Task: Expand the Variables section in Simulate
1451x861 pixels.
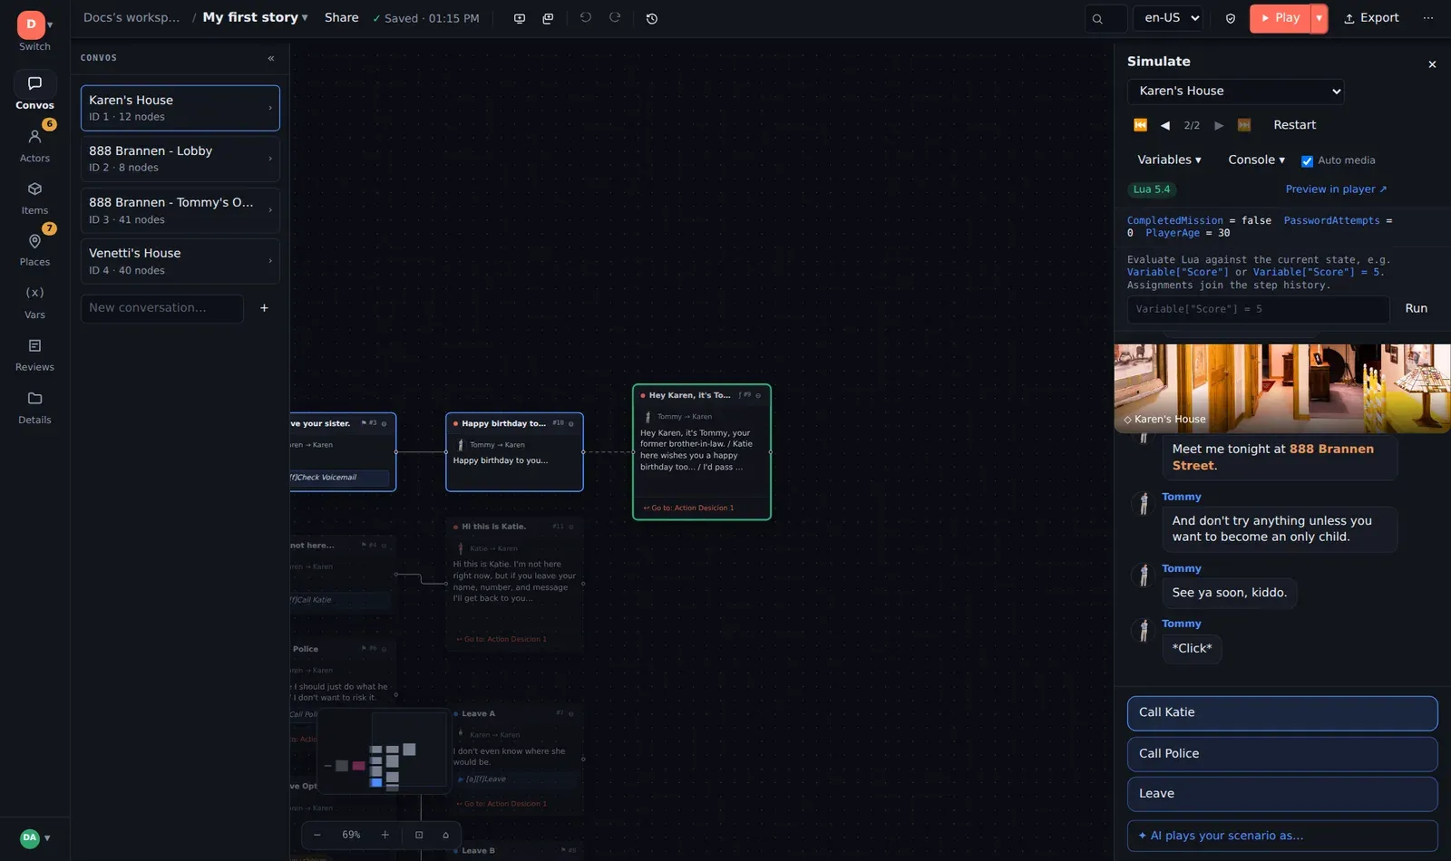Action: click(1169, 160)
